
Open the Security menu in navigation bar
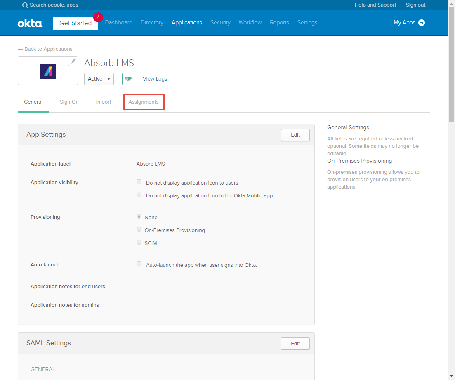(x=220, y=23)
